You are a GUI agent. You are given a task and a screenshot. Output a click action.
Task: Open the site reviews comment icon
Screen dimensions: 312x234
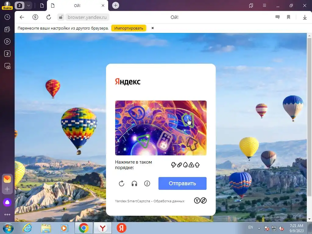coord(278,17)
